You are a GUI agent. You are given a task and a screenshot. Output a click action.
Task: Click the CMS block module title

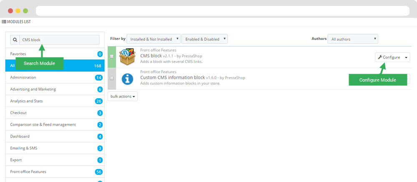tap(151, 56)
